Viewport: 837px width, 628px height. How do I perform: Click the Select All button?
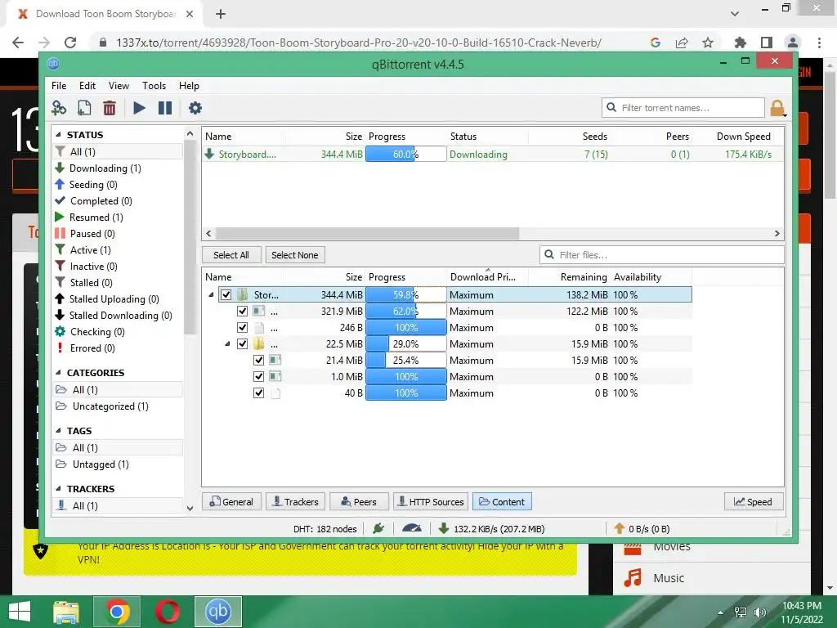pyautogui.click(x=231, y=255)
